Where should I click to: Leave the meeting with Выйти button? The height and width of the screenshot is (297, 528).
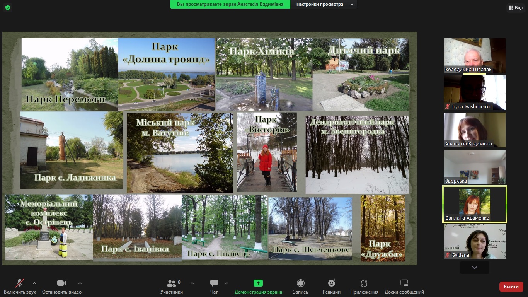pos(511,287)
